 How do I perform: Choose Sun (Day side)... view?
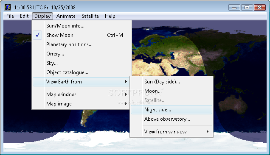(x=172, y=82)
